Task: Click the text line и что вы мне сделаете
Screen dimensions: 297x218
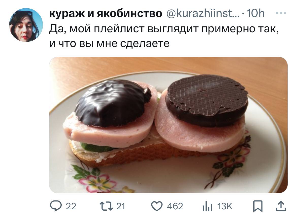Action: (109, 43)
